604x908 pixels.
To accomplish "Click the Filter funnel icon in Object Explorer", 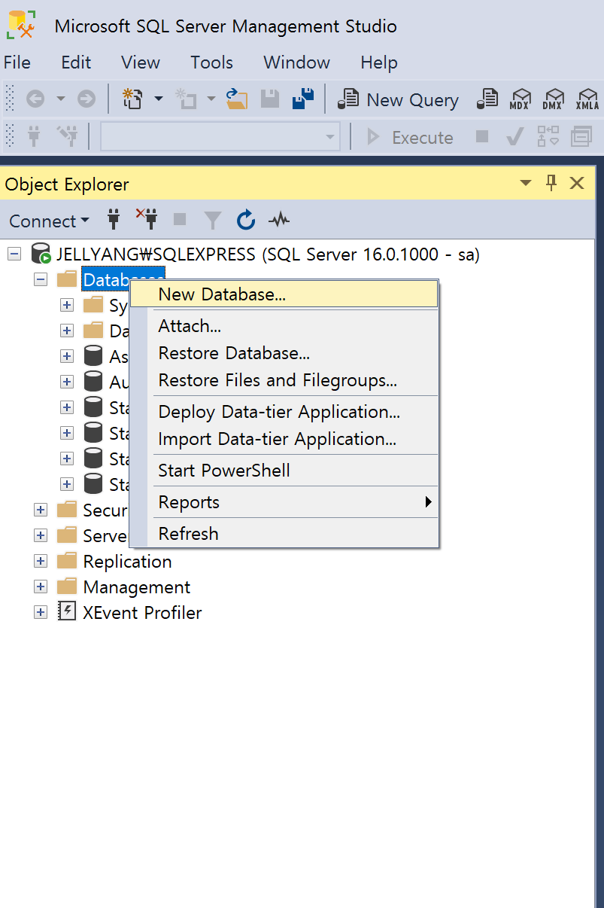I will point(213,220).
